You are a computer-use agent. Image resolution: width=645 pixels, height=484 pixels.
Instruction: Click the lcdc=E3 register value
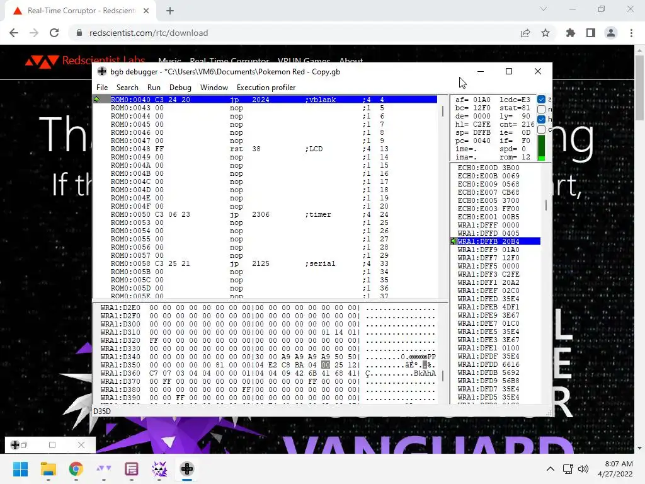[x=515, y=100]
